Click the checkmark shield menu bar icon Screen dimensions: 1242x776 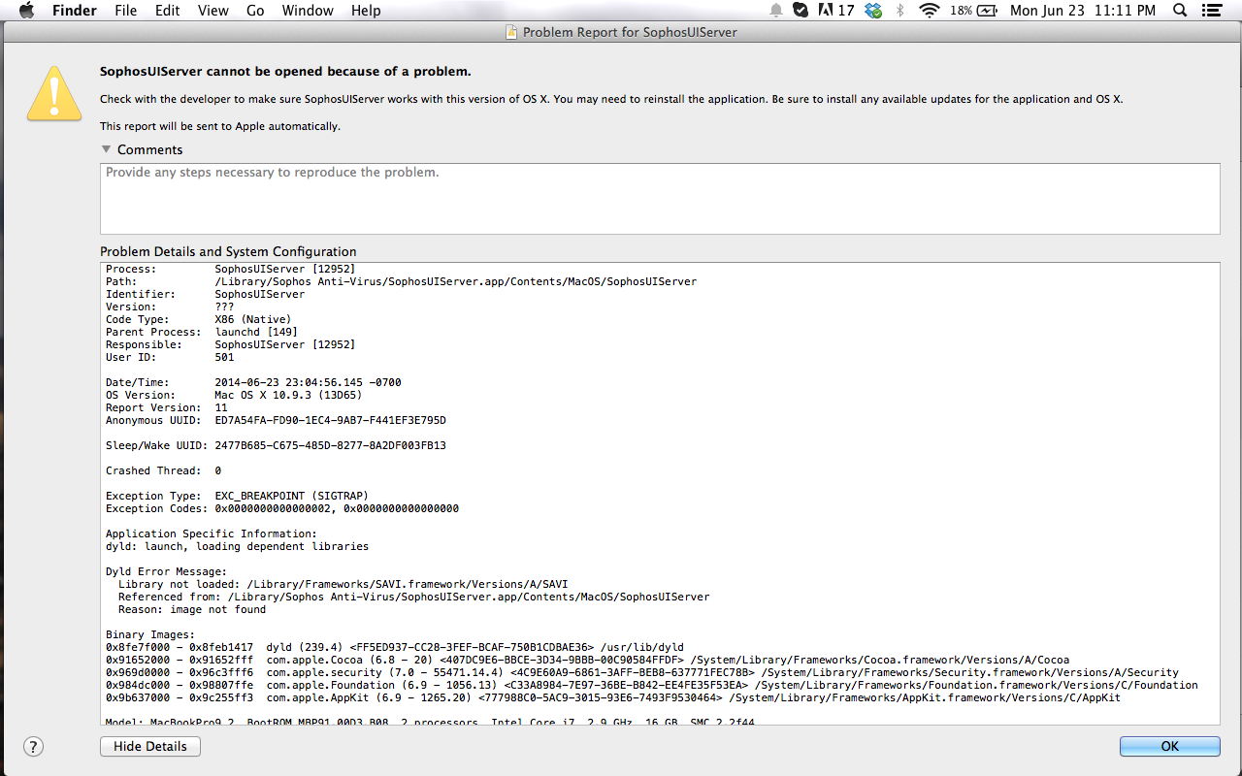(x=801, y=11)
